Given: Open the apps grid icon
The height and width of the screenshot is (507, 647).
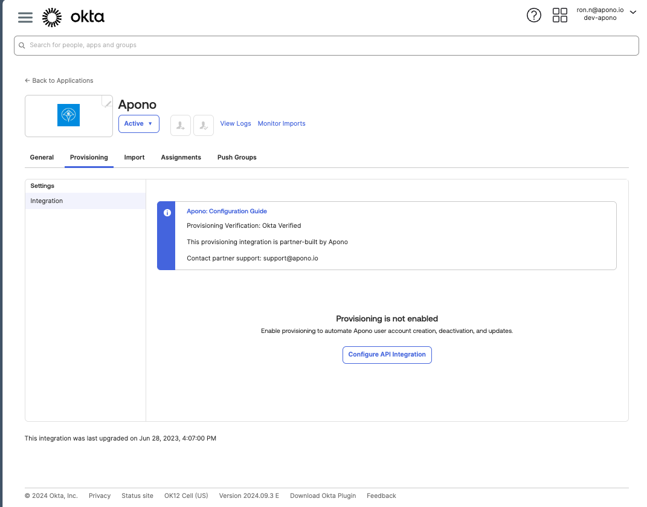Looking at the screenshot, I should coord(560,16).
